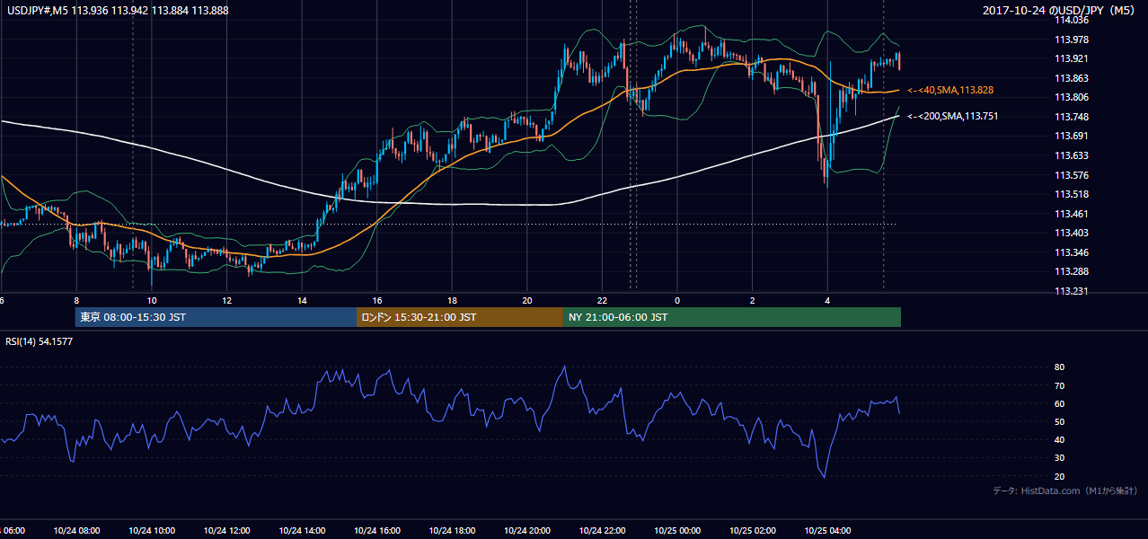Click price axis label 113.518
The height and width of the screenshot is (539, 1148).
(1073, 194)
